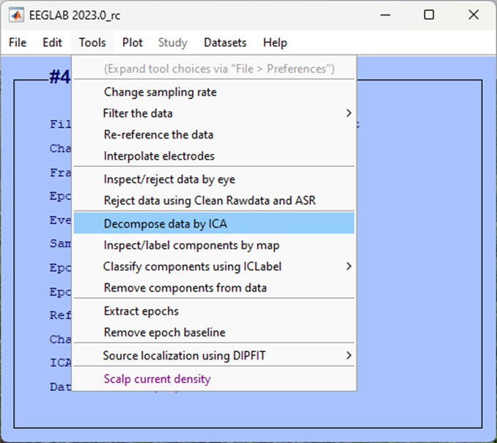The width and height of the screenshot is (497, 443).
Task: Choose Extract epochs
Action: click(141, 311)
